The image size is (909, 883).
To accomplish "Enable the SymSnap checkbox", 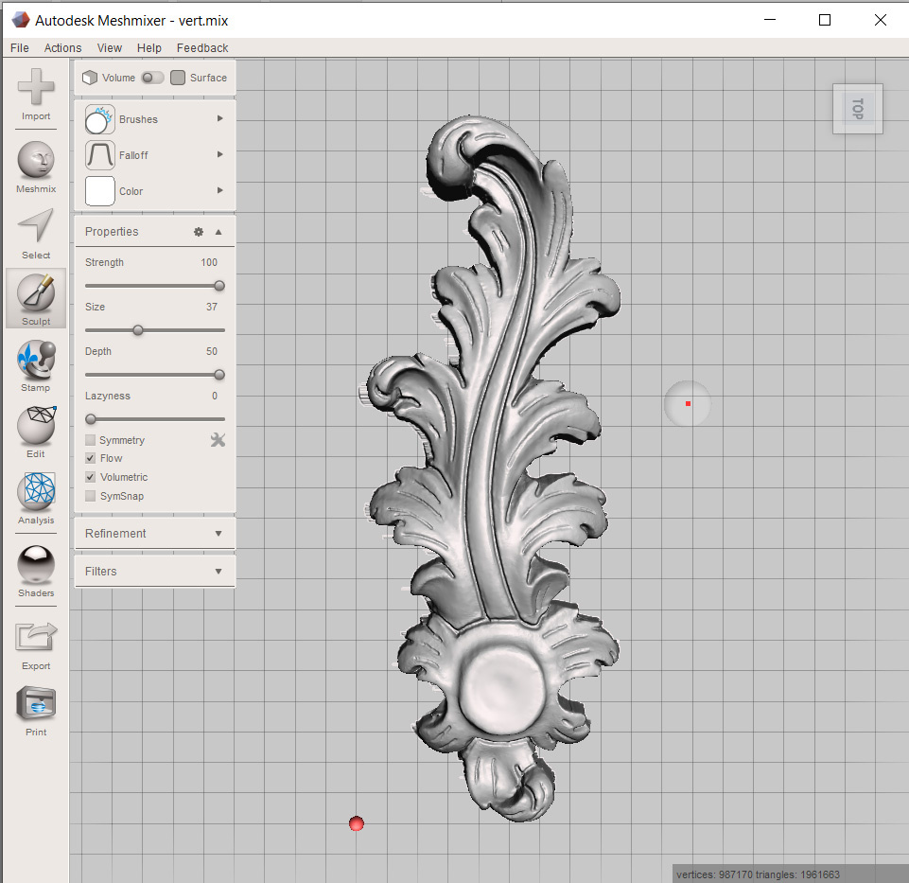I will pos(91,496).
